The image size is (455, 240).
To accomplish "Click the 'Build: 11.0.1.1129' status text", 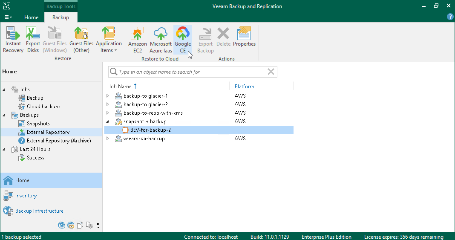I will coord(270,237).
